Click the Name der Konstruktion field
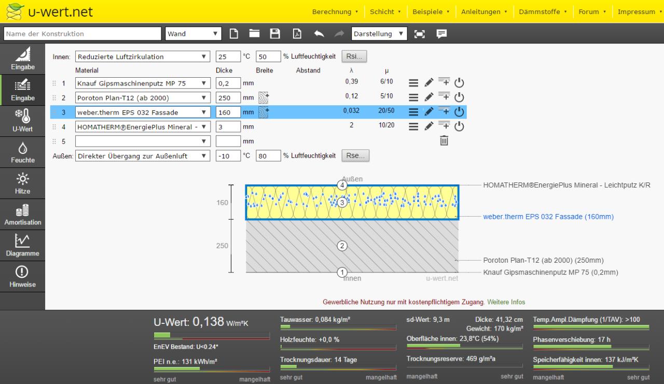The height and width of the screenshot is (384, 664). pyautogui.click(x=82, y=34)
